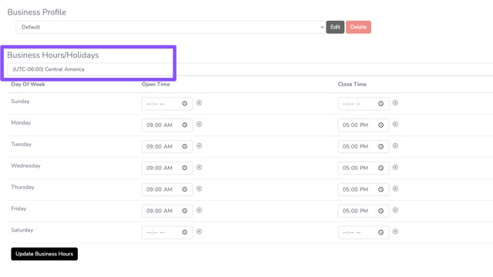Click Update Business Hours button
493x277 pixels.
click(x=45, y=254)
